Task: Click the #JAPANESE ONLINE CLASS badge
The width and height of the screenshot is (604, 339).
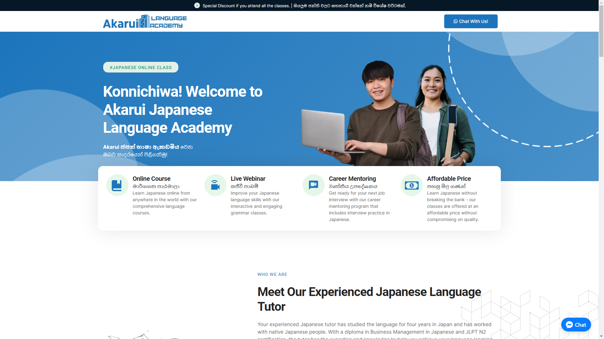Action: (141, 67)
